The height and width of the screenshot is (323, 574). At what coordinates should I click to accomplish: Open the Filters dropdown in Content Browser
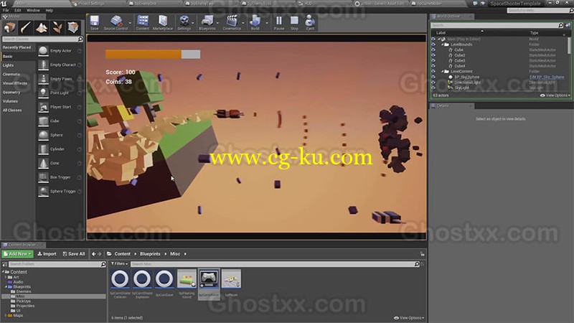(119, 263)
